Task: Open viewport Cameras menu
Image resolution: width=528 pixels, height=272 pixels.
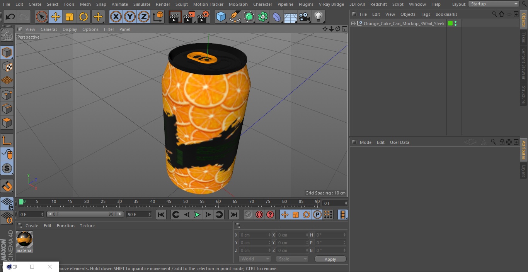Action: tap(49, 29)
